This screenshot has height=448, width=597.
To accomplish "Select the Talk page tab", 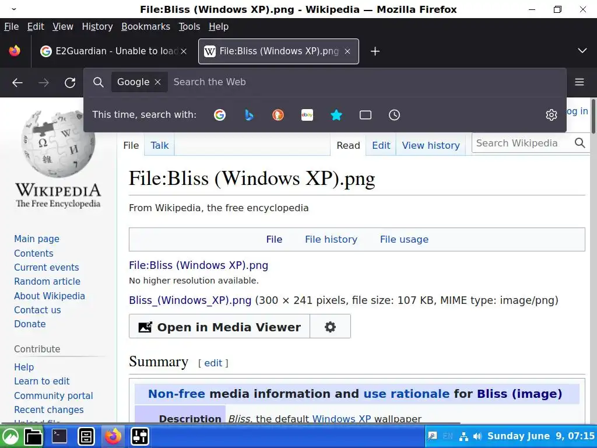I will click(x=160, y=145).
